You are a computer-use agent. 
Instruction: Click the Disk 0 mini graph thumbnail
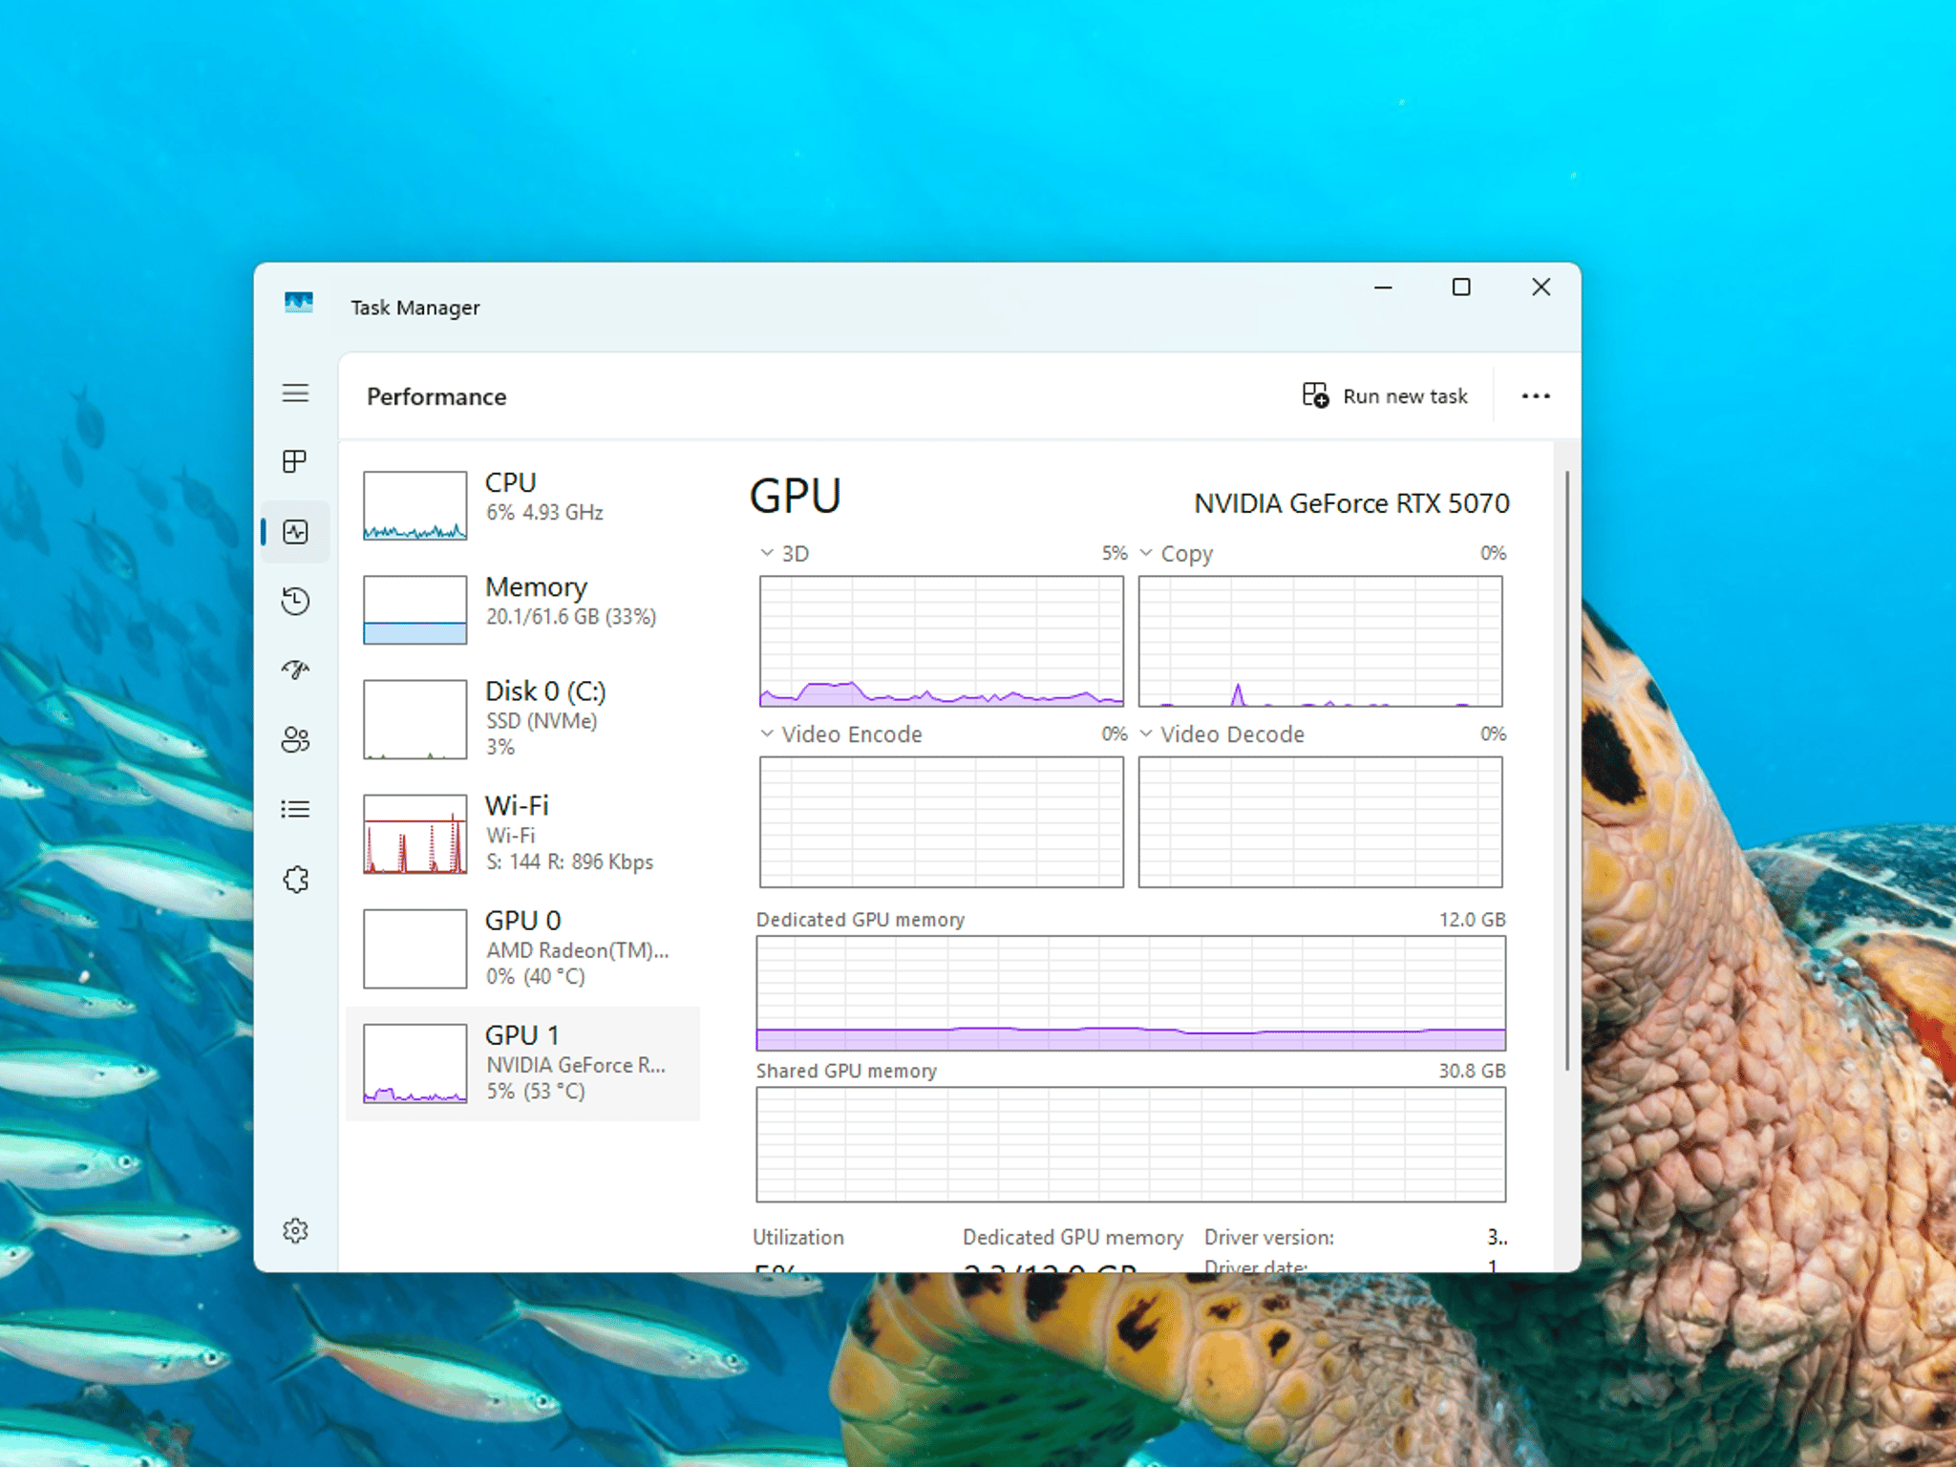click(x=415, y=720)
